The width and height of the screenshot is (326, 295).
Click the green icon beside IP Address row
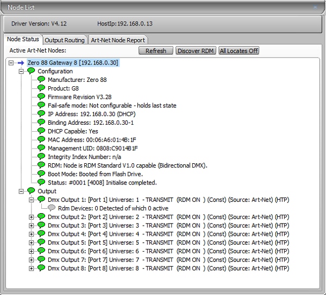pyautogui.click(x=41, y=113)
